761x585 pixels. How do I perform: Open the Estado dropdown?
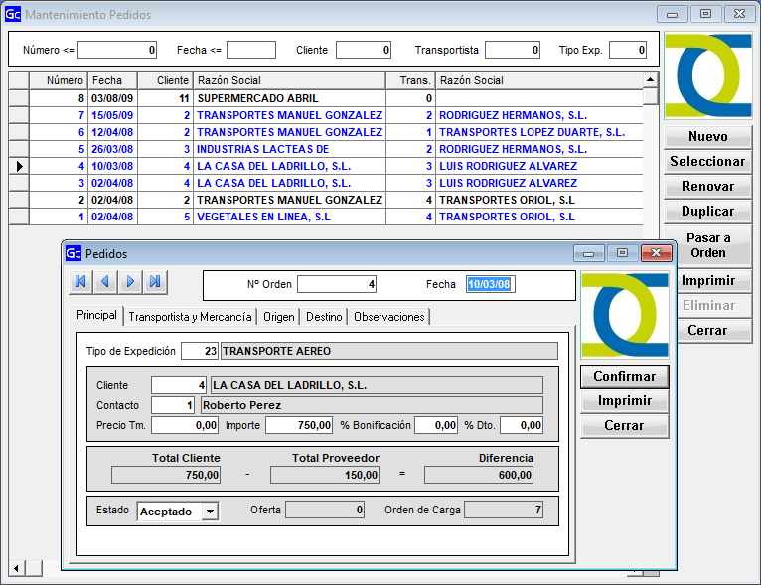click(209, 512)
